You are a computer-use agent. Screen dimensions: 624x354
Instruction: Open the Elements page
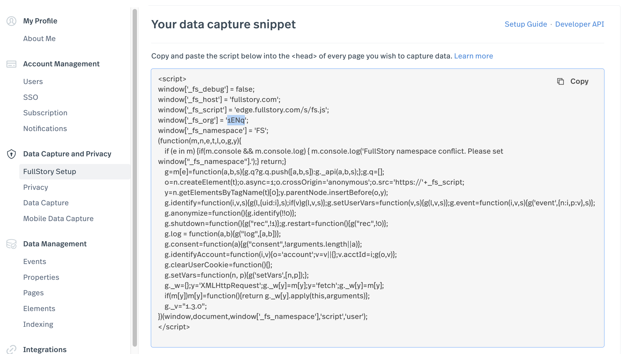click(39, 309)
